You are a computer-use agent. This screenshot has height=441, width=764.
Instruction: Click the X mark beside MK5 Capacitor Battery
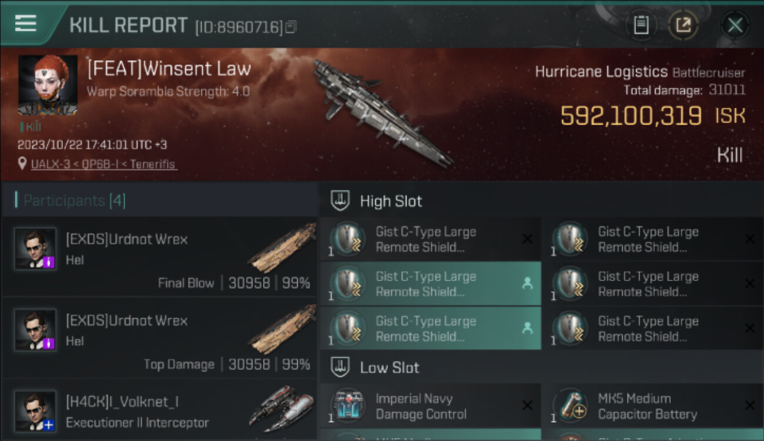[749, 405]
